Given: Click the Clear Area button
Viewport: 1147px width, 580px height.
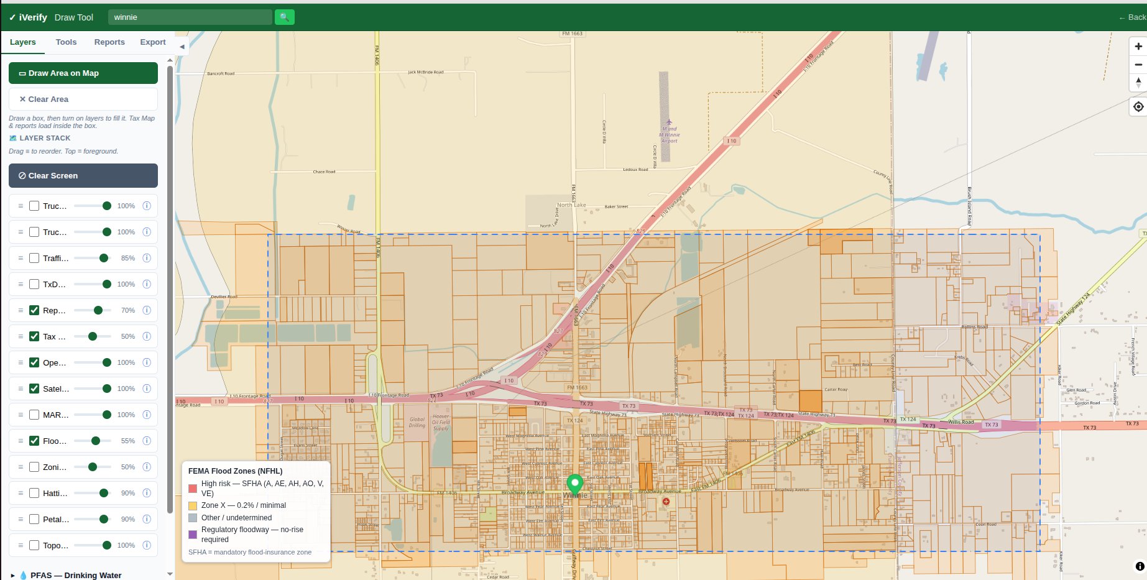Looking at the screenshot, I should (x=83, y=99).
